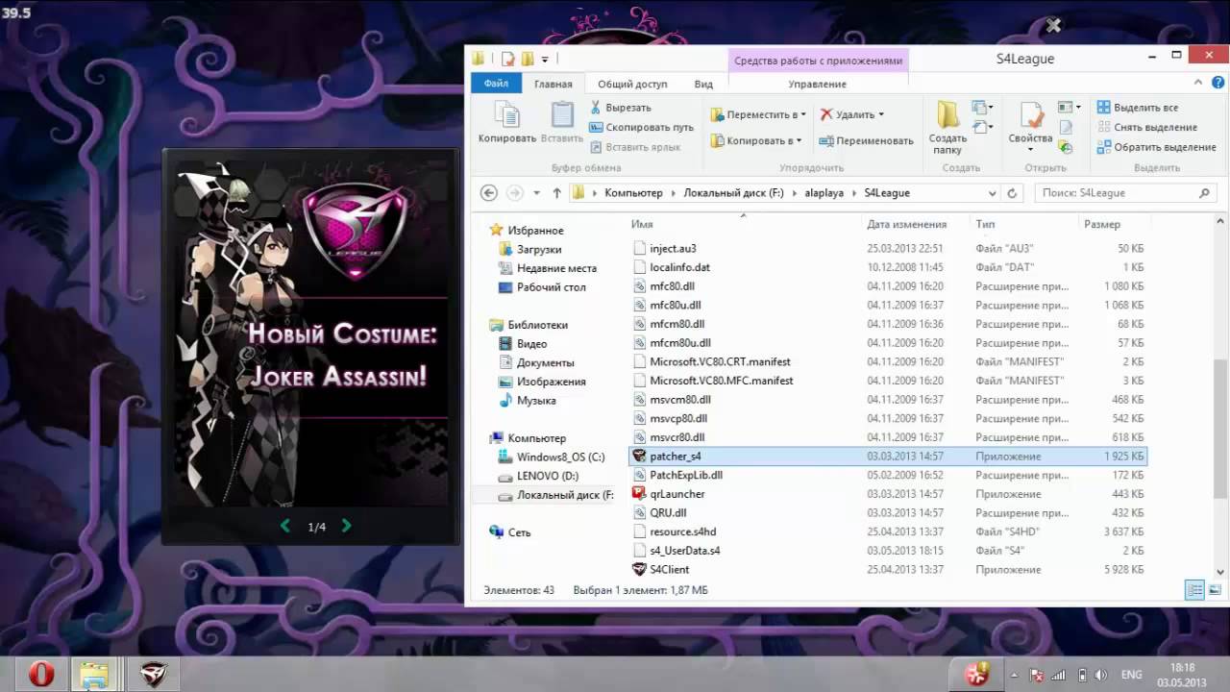1230x692 pixels.
Task: Click Переименовать (Rename) icon
Action: coord(826,140)
